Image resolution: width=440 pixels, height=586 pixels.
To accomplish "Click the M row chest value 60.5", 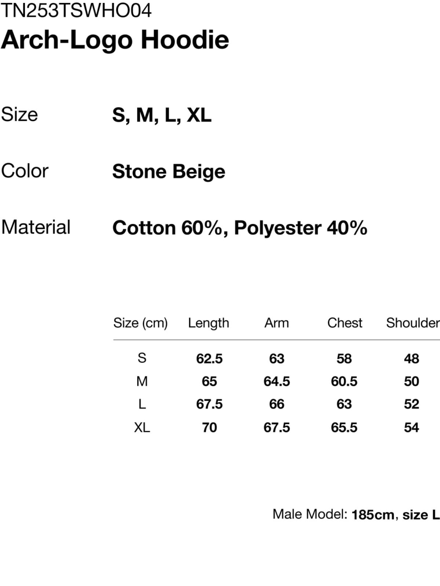I will coord(344,381).
